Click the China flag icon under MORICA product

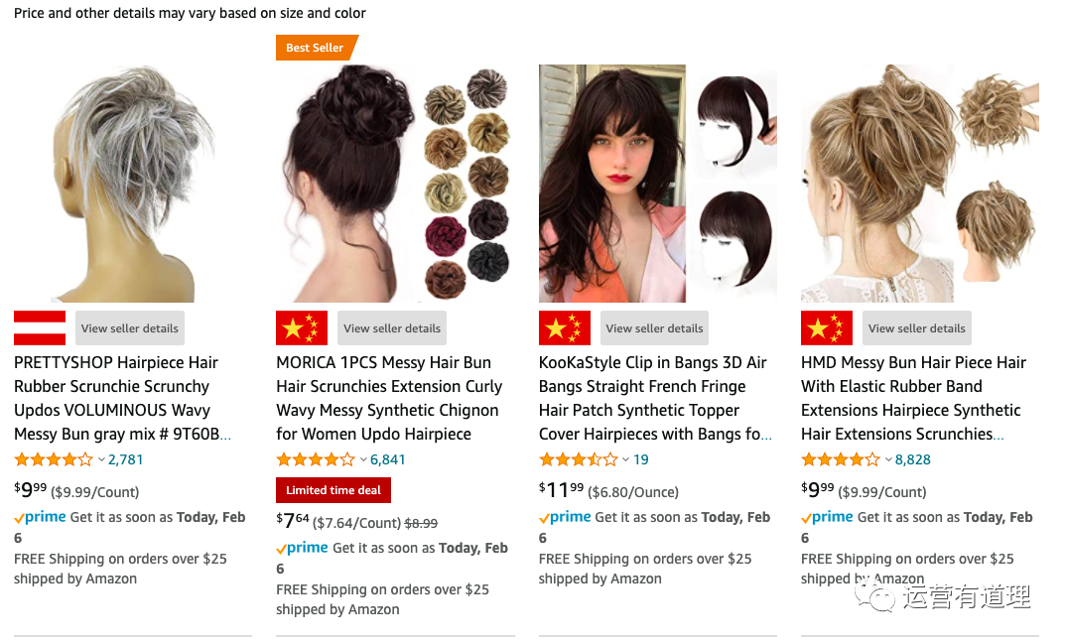(x=302, y=328)
